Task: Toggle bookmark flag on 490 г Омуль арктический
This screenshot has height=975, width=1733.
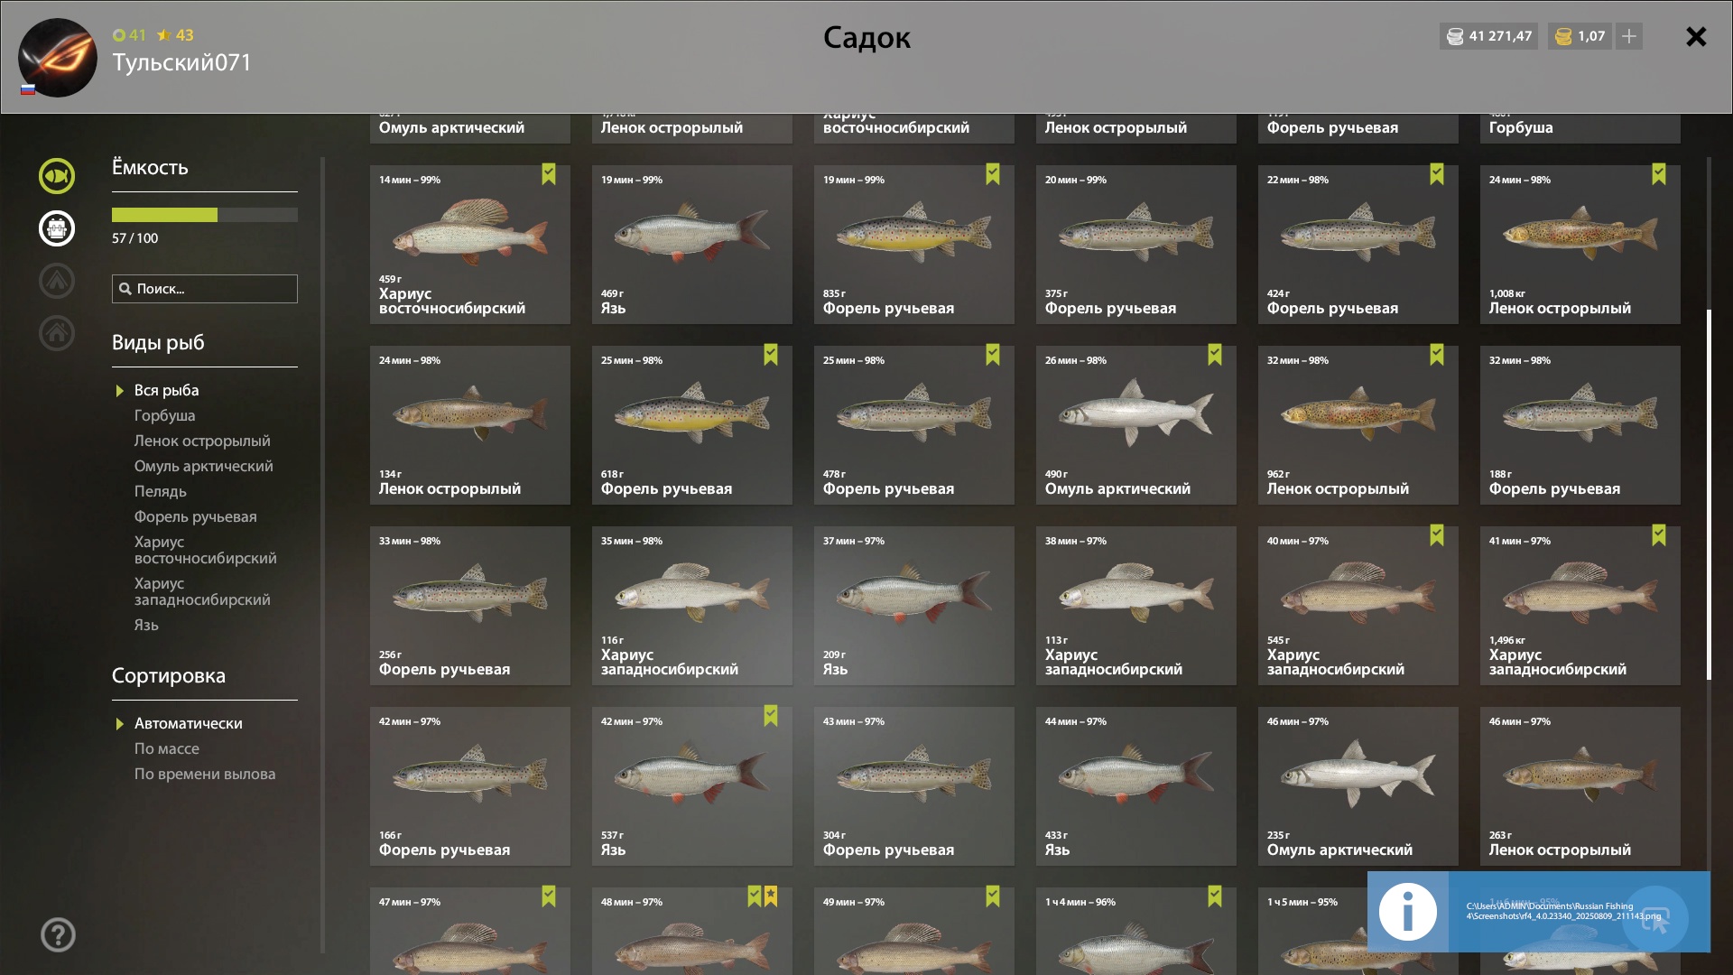Action: [x=1215, y=355]
